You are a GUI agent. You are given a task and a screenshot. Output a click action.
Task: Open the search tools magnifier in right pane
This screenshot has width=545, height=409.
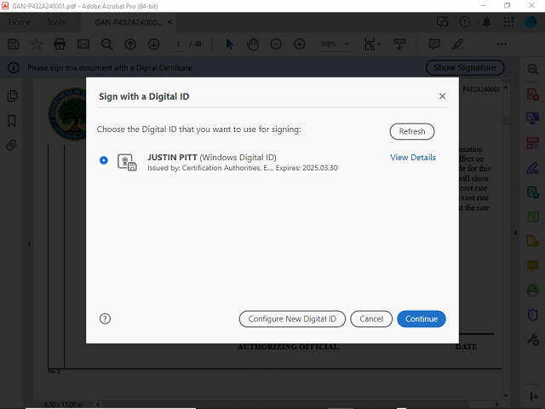pyautogui.click(x=532, y=69)
